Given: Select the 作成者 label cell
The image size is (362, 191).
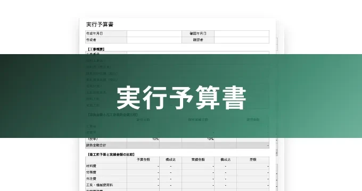Looking at the screenshot, I should (106, 40).
